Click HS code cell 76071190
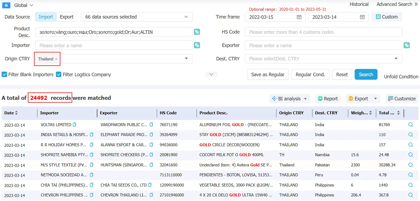420x201 pixels. tap(169, 125)
